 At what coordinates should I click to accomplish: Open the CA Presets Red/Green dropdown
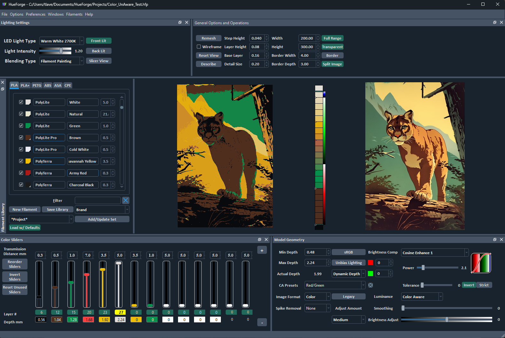click(335, 285)
